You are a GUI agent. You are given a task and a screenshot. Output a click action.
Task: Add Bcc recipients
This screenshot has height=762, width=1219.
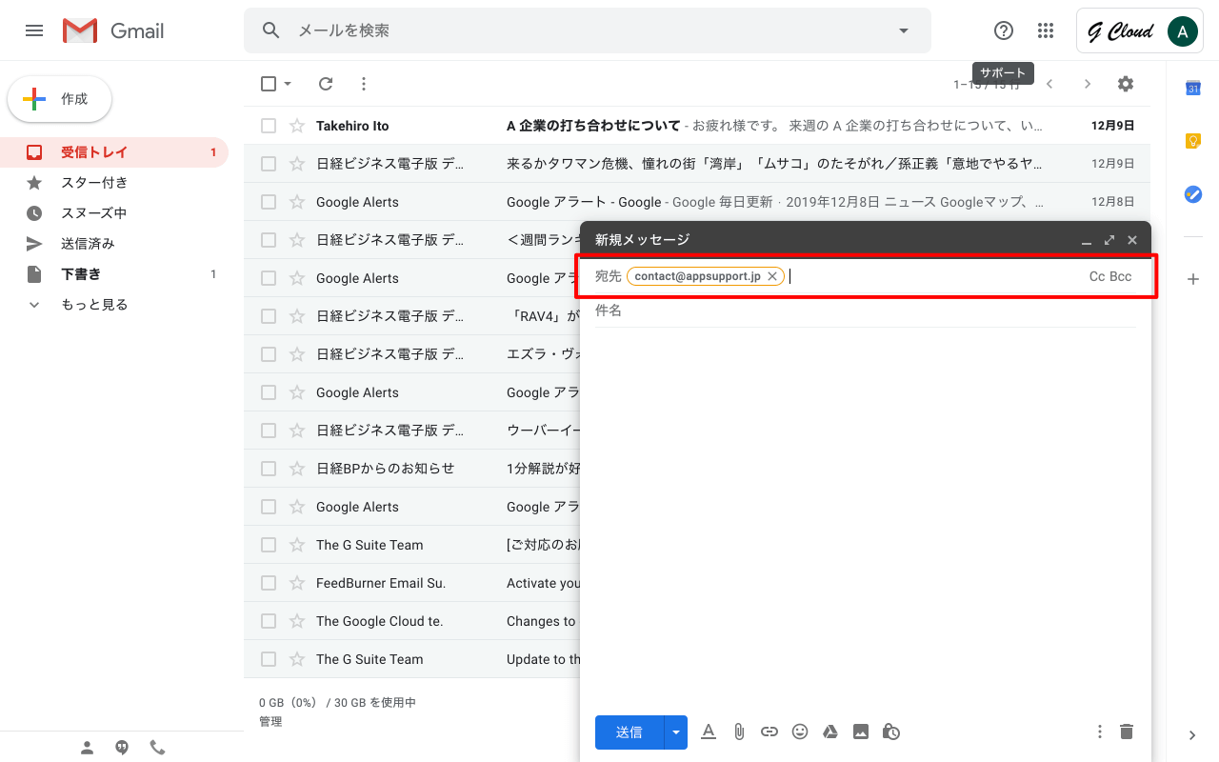[1121, 276]
